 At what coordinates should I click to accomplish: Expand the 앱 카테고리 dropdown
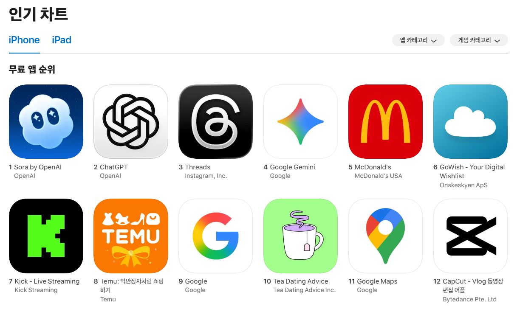coord(418,40)
